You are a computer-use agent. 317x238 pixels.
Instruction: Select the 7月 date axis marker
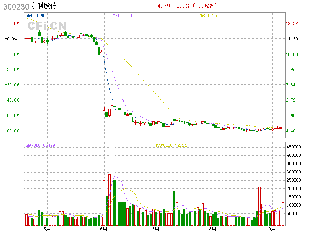coord(156,229)
